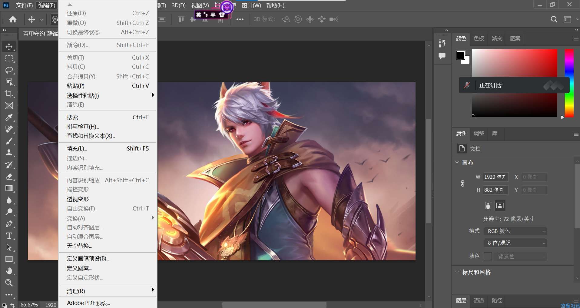The width and height of the screenshot is (580, 308).
Task: Switch to the 调整 tab
Action: tap(479, 133)
